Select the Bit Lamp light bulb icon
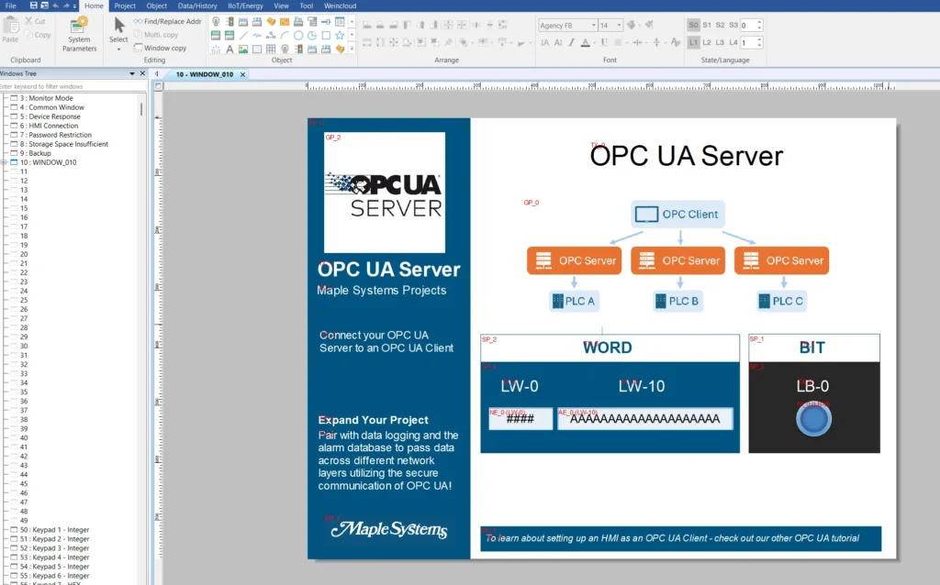This screenshot has height=585, width=940. [x=216, y=23]
